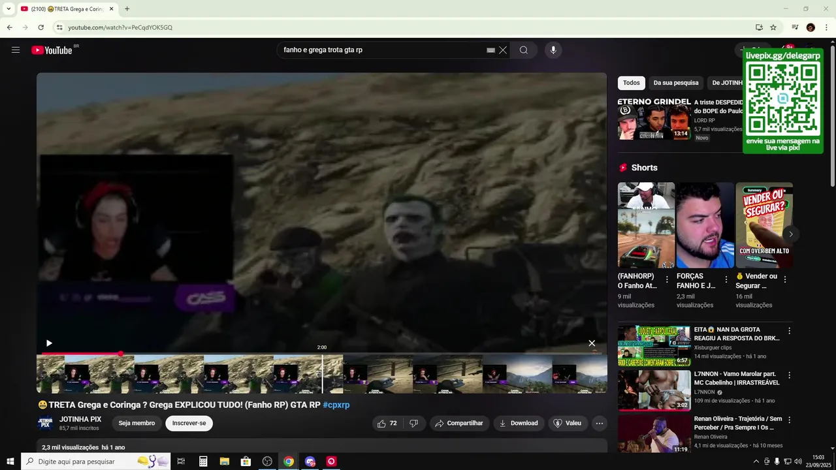
Task: Go back with the browser back arrow
Action: [x=10, y=27]
